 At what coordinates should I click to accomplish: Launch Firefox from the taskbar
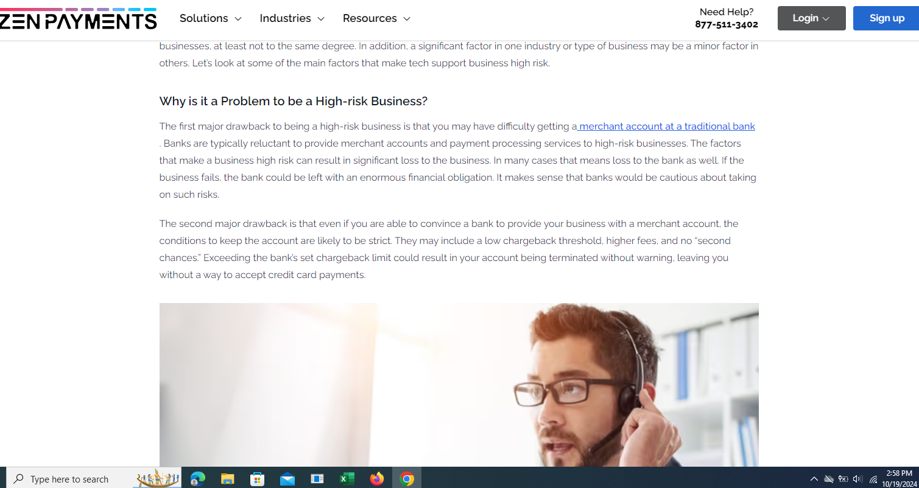pos(376,479)
